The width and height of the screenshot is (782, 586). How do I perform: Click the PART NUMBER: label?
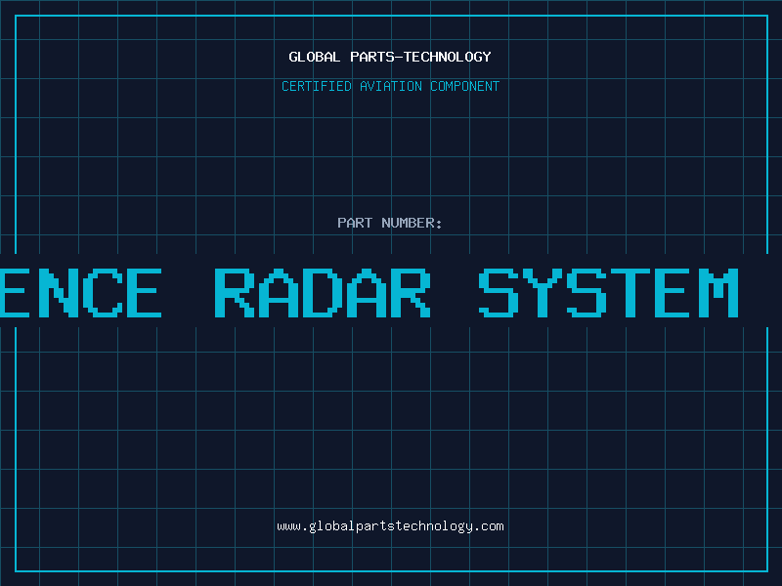[x=389, y=223]
